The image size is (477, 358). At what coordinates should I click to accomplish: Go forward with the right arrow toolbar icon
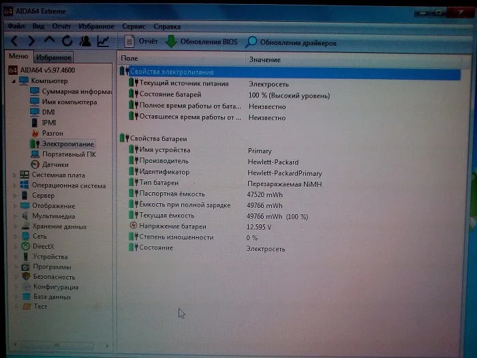point(31,40)
